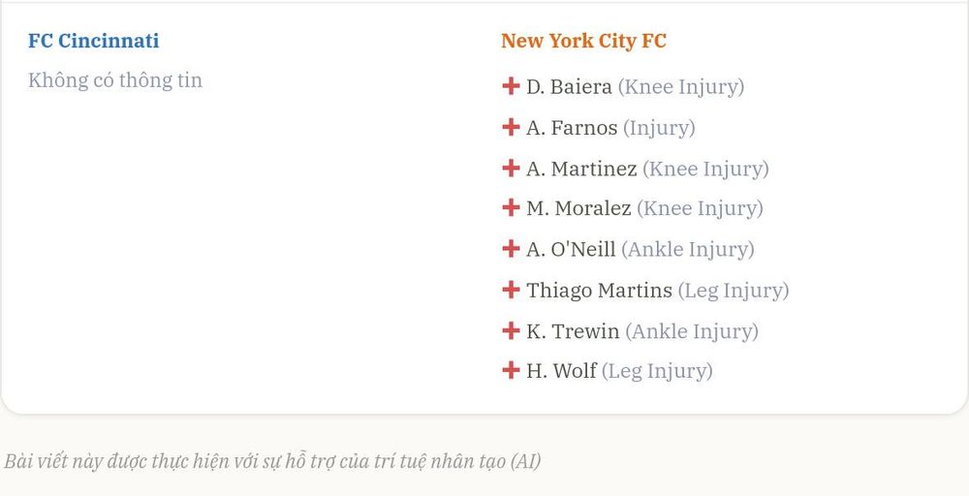Click the injury cross beside Thiago Martins
Viewport: 969px width, 496px height.
[x=511, y=290]
